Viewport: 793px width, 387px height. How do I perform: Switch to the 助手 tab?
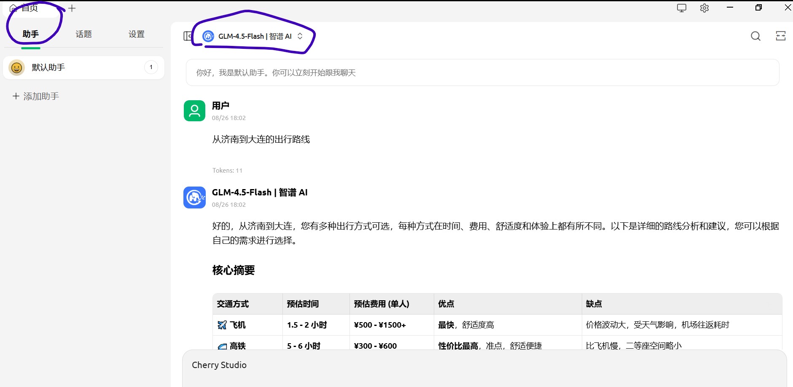[x=31, y=34]
